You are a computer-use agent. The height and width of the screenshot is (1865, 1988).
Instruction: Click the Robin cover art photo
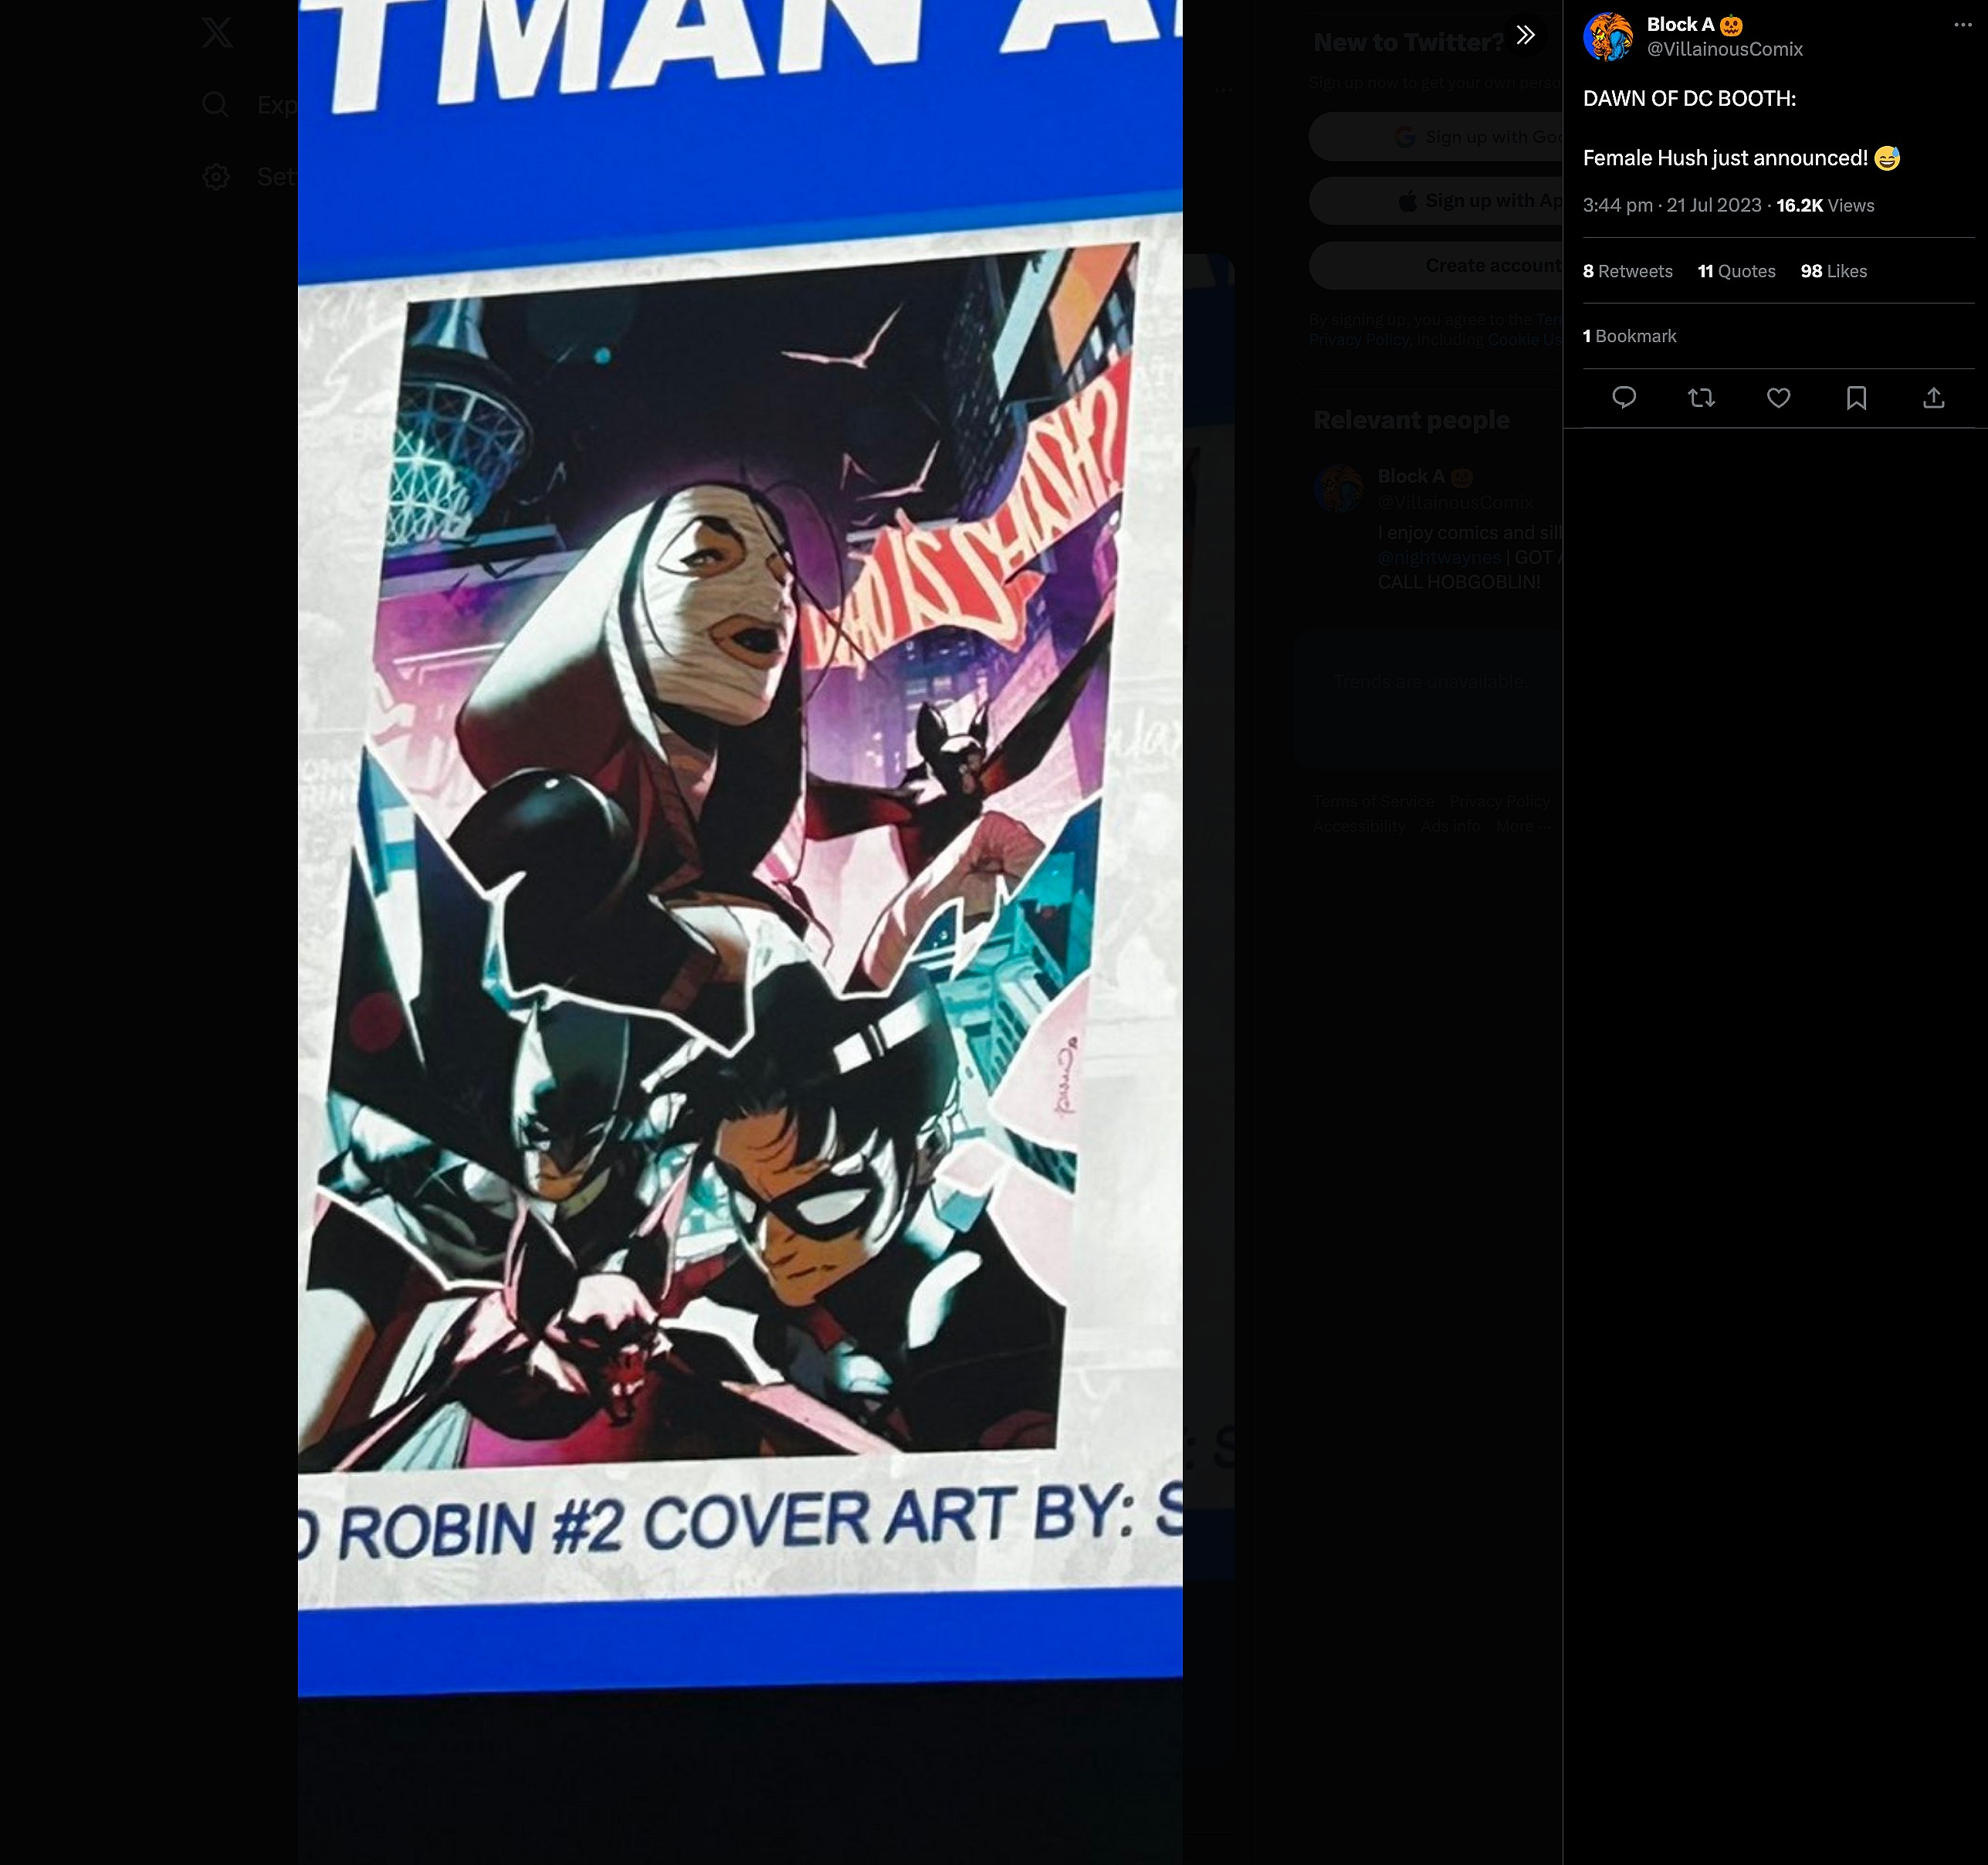click(x=740, y=850)
